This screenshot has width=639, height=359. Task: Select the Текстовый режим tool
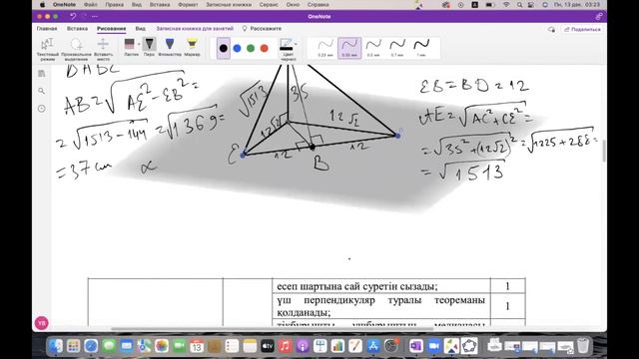(x=48, y=49)
